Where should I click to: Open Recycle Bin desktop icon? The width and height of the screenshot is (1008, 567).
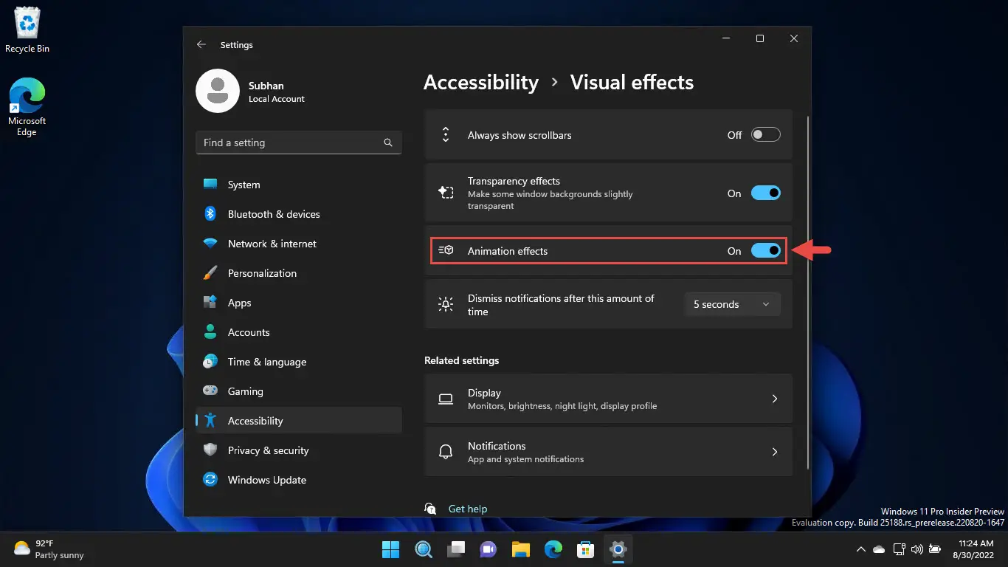27,30
